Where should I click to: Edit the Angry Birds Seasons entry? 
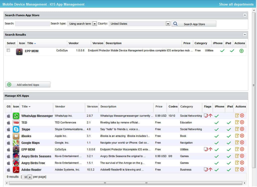click(x=237, y=156)
